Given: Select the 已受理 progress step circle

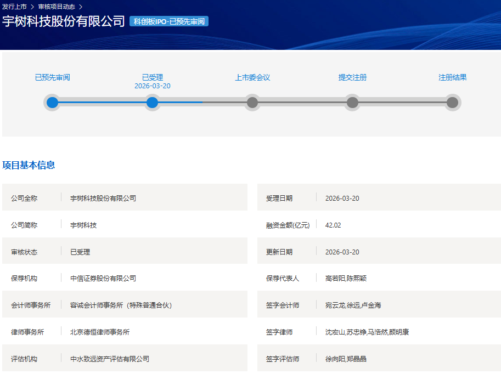Looking at the screenshot, I should click(x=153, y=103).
